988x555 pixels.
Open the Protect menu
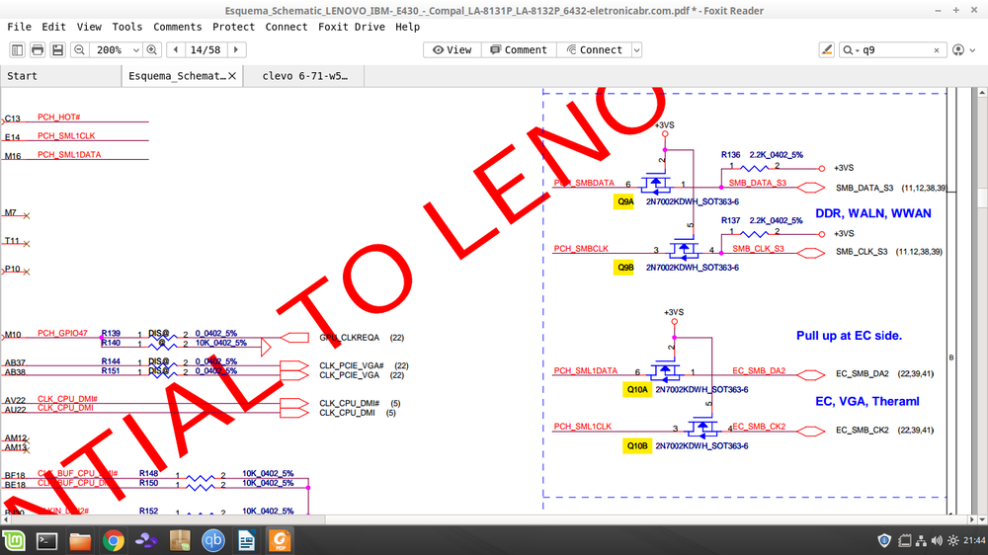tap(233, 27)
